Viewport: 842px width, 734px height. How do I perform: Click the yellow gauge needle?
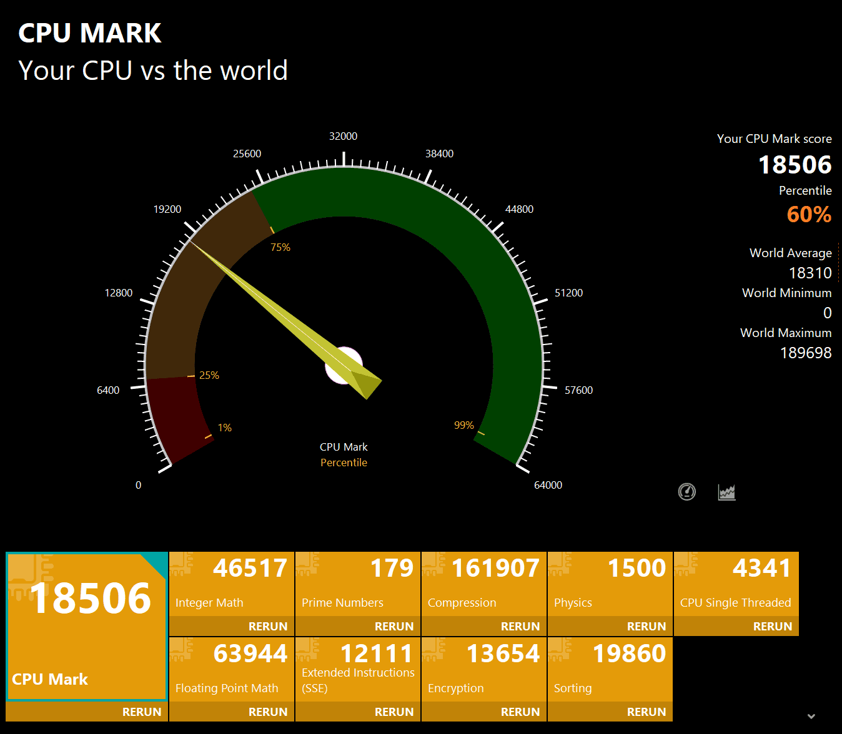point(286,320)
